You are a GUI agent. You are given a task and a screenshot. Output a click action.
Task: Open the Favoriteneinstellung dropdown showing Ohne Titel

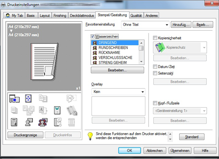pyautogui.click(x=145, y=25)
